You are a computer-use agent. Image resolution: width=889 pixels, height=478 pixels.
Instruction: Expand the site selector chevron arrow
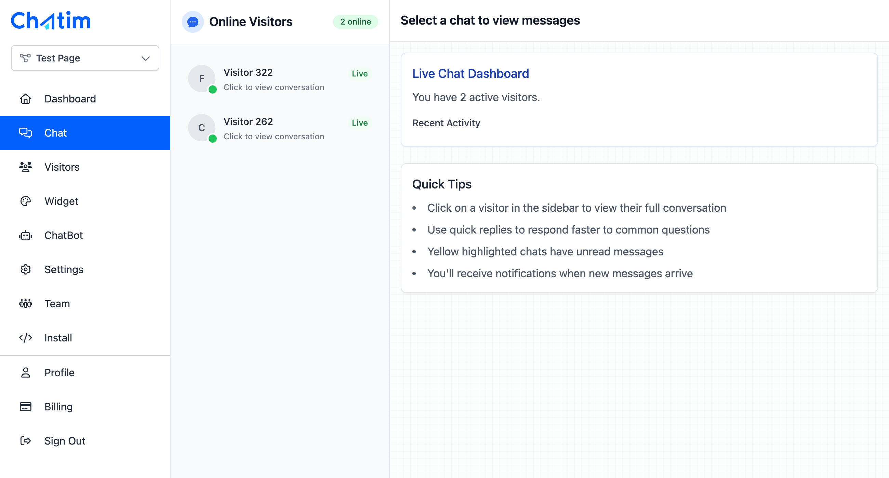click(x=146, y=58)
